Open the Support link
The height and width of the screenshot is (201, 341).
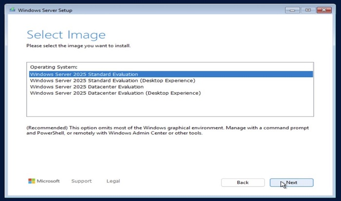pyautogui.click(x=81, y=181)
